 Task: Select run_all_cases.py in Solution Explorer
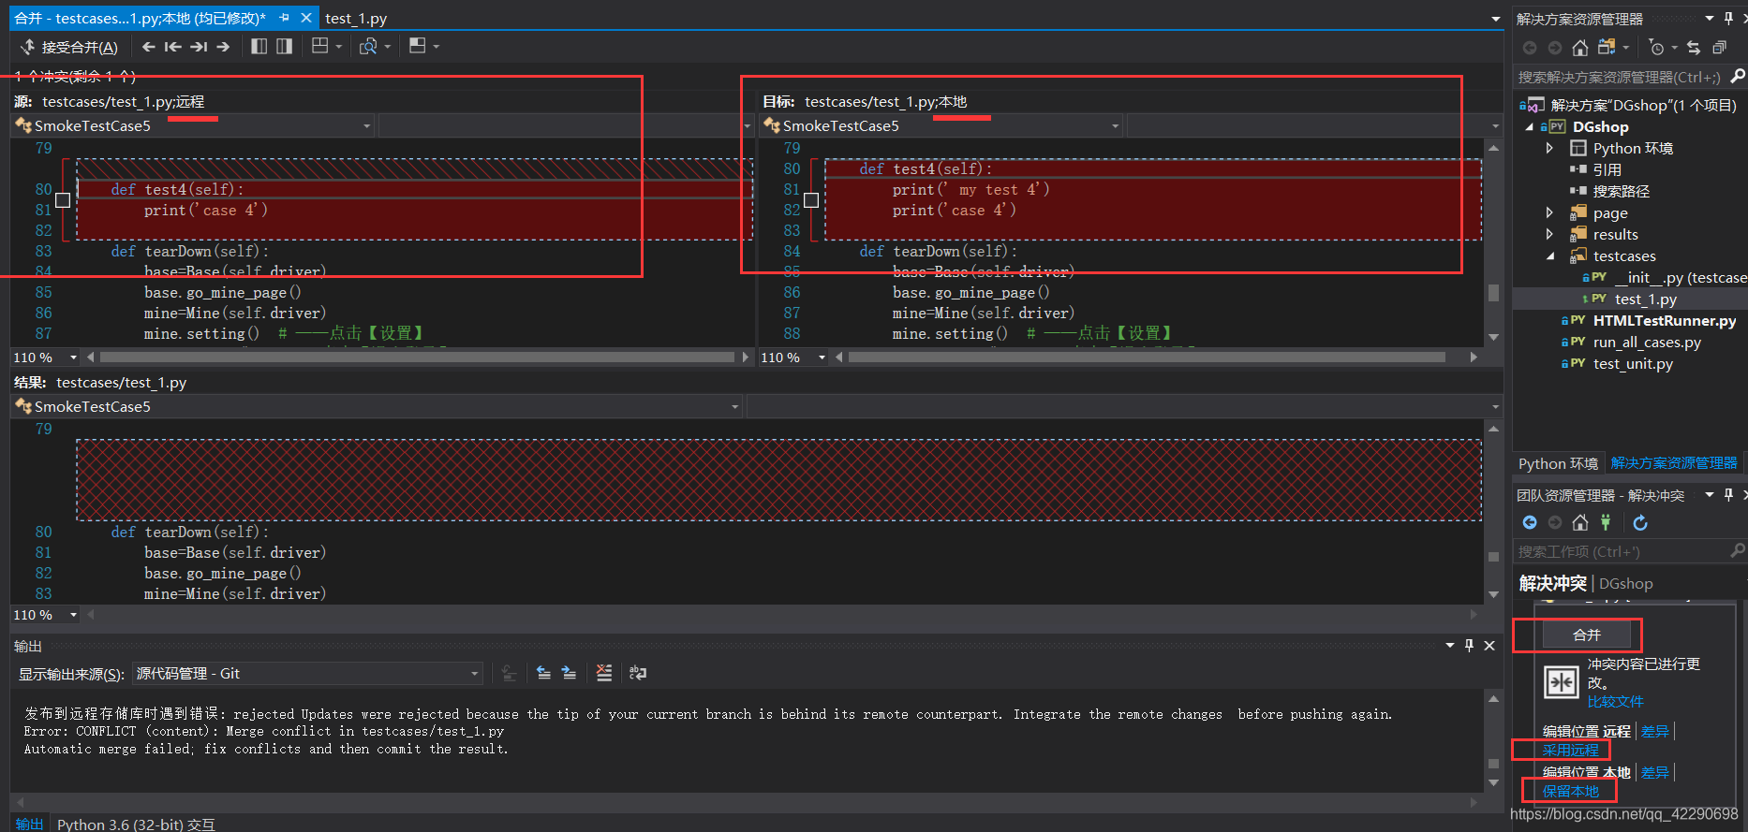coord(1647,342)
